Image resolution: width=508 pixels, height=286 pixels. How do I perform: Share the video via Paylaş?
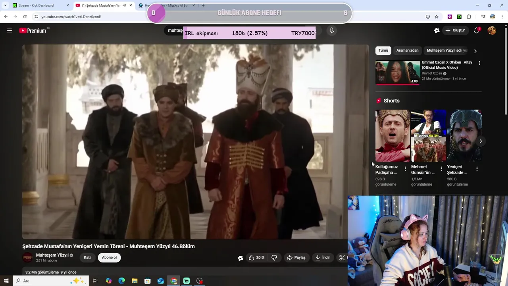point(296,258)
